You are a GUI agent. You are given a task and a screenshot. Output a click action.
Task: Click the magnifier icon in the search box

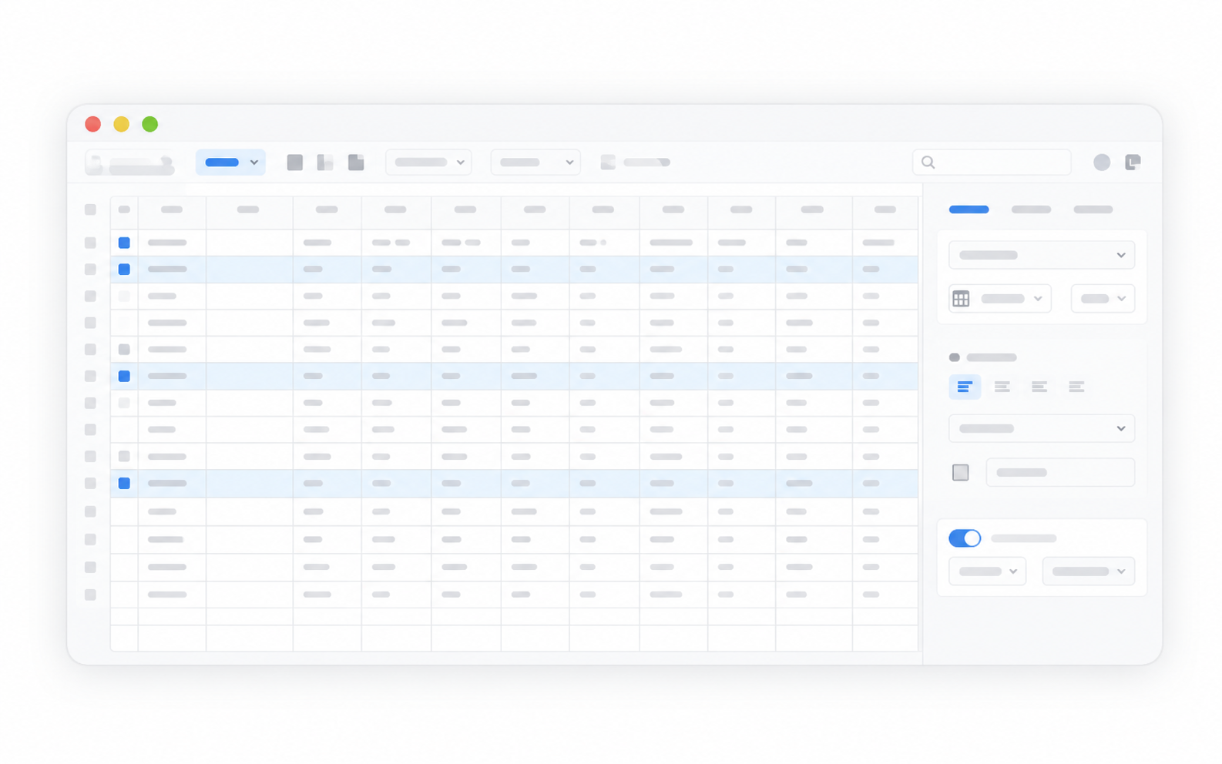928,163
